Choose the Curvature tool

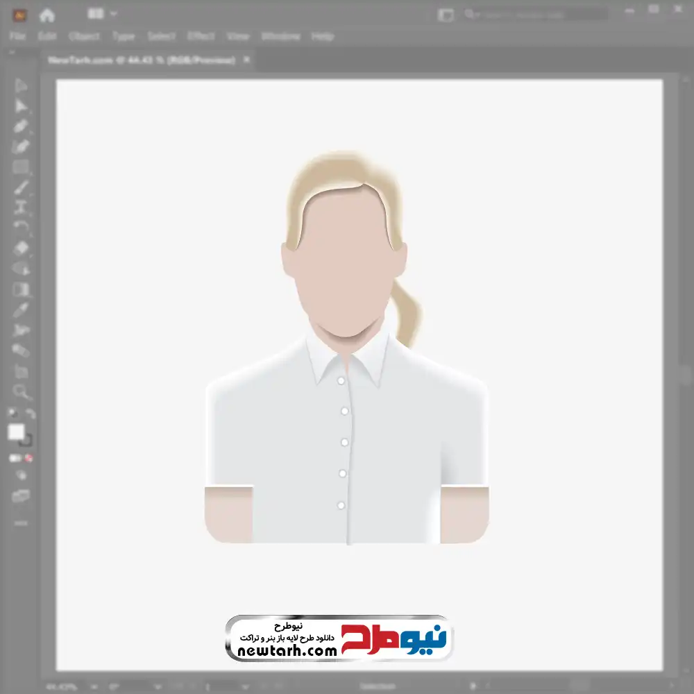point(20,146)
